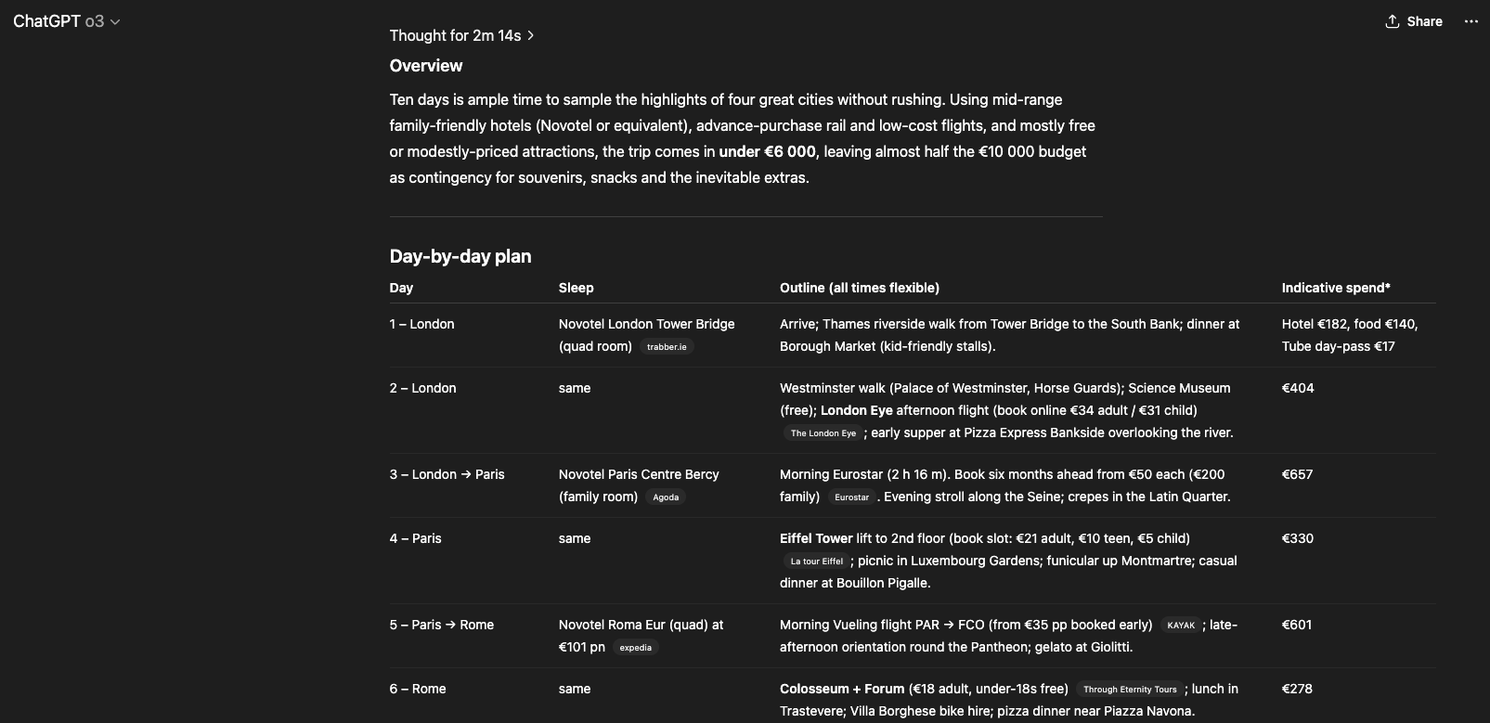Open the expedia source chip
This screenshot has height=723, width=1490.
point(636,648)
